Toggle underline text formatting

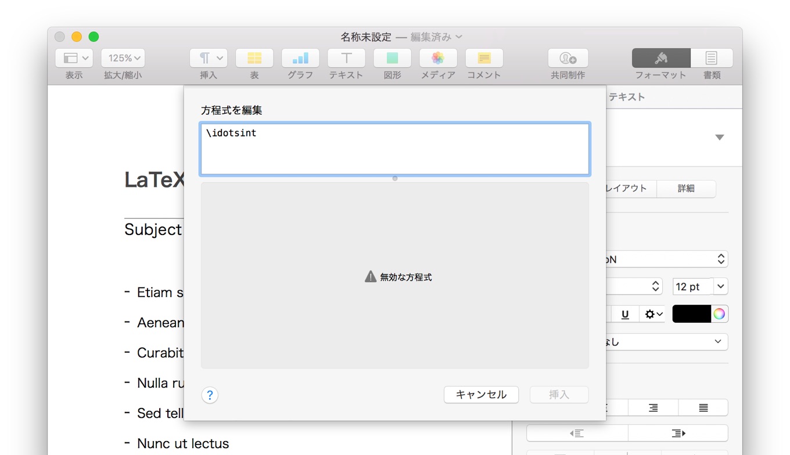(x=625, y=315)
